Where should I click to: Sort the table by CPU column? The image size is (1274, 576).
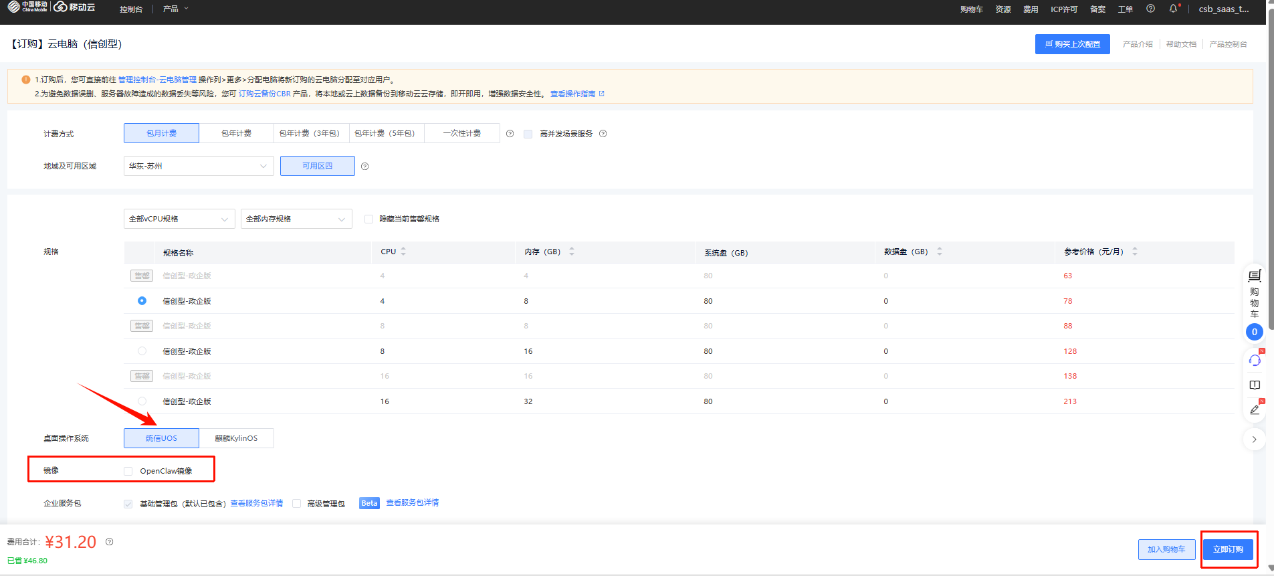[403, 252]
